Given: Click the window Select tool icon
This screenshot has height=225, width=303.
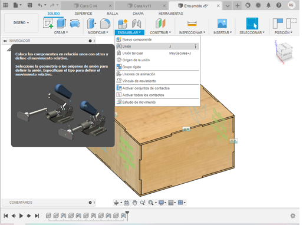Looking at the screenshot, I should point(252,24).
